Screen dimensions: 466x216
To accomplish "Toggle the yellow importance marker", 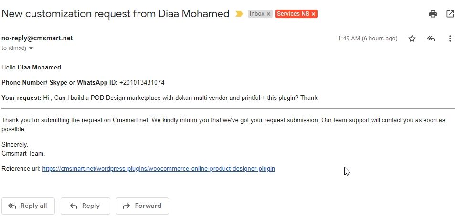I will 239,14.
